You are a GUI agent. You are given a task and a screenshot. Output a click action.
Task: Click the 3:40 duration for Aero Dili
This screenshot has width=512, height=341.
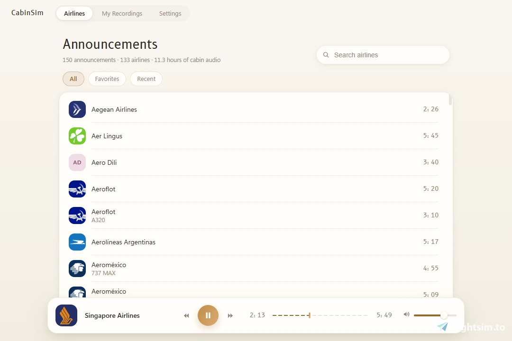[430, 162]
